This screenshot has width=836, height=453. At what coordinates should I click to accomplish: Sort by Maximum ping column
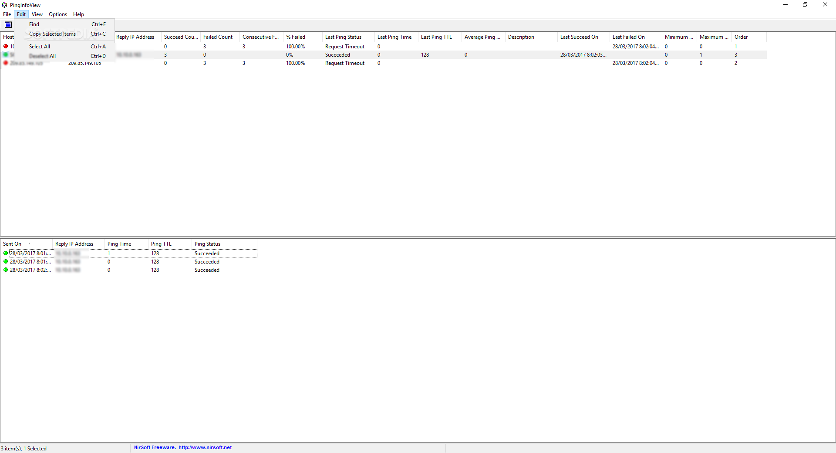pos(714,37)
